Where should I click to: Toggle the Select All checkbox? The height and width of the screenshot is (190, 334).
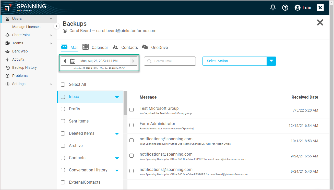click(x=63, y=84)
